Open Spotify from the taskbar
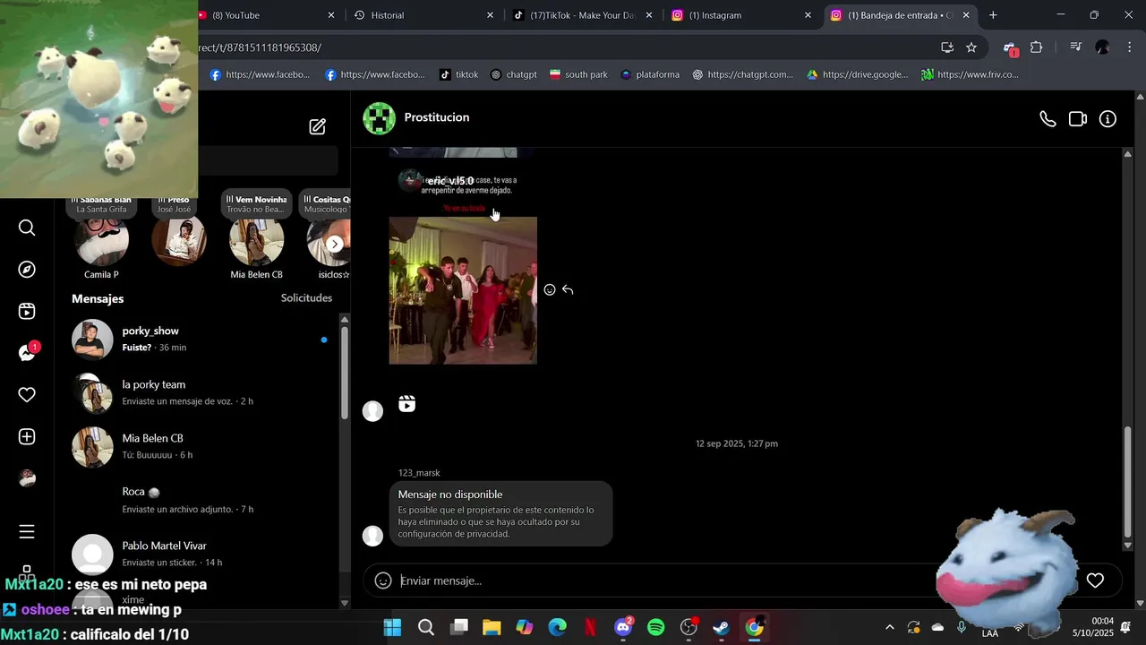Image resolution: width=1146 pixels, height=645 pixels. pyautogui.click(x=655, y=627)
